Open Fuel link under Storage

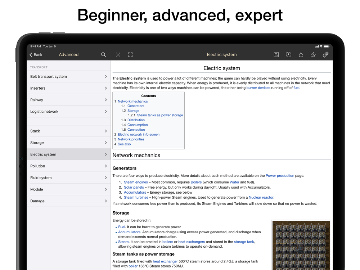point(122,227)
